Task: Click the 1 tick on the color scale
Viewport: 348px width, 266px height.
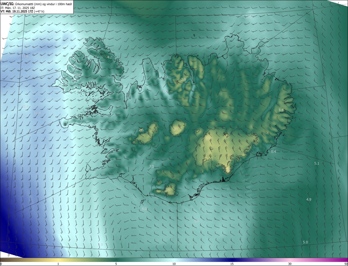Action: pyautogui.click(x=58, y=264)
